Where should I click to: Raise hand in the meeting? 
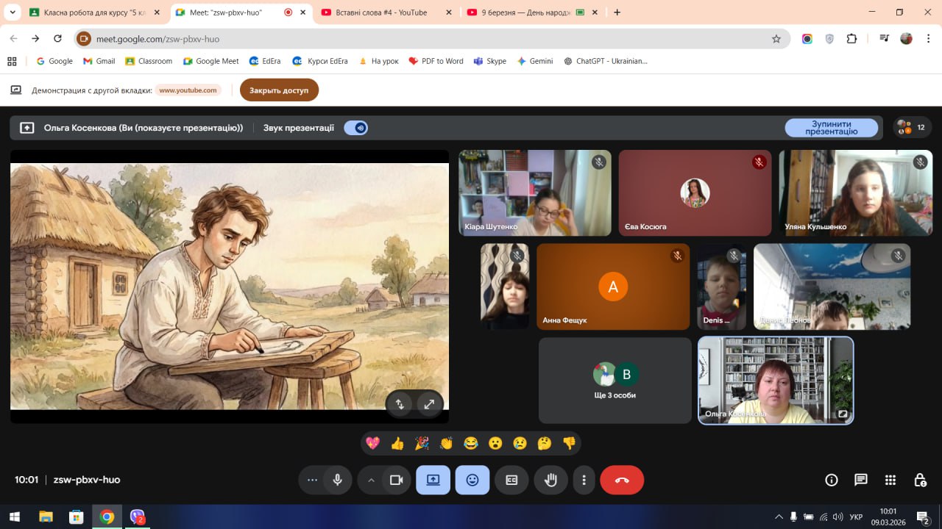click(x=550, y=480)
